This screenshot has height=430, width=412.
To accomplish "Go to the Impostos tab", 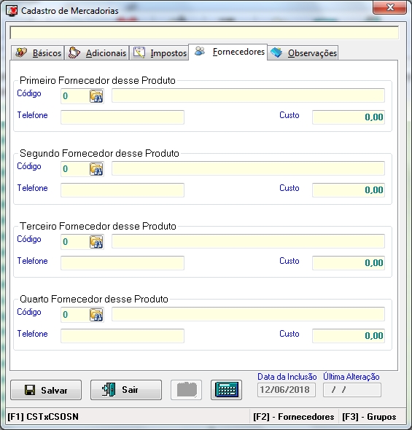I will pos(160,52).
